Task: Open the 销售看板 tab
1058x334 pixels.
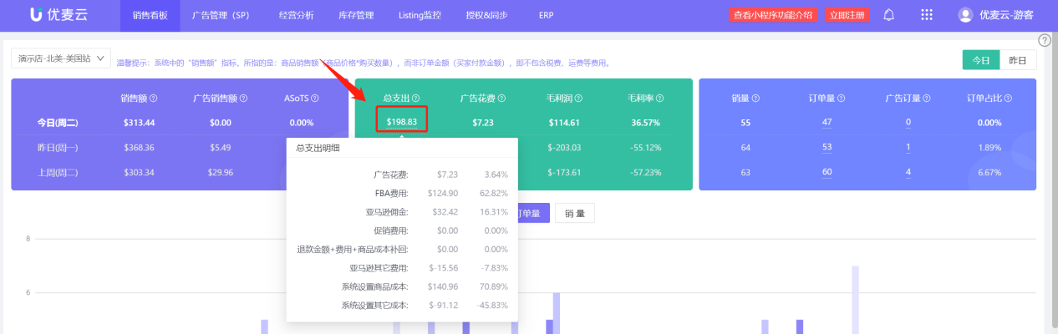Action: 150,15
